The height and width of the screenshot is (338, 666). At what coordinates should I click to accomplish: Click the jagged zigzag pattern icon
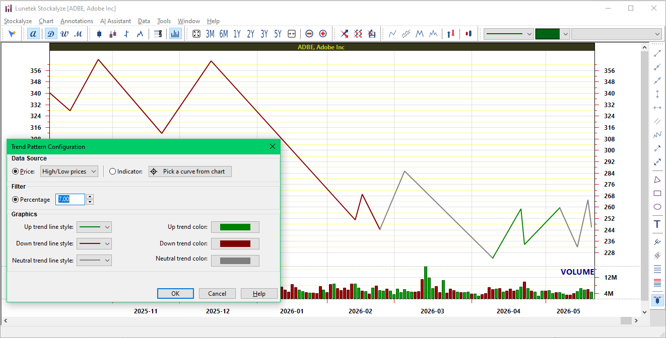(433, 34)
